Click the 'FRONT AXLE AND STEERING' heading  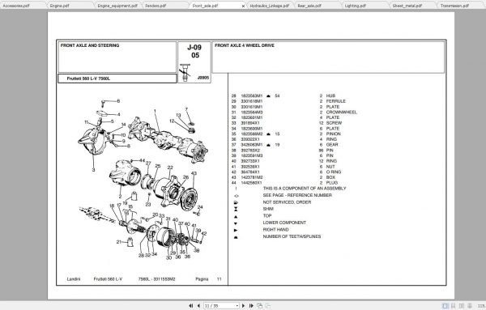tap(90, 45)
